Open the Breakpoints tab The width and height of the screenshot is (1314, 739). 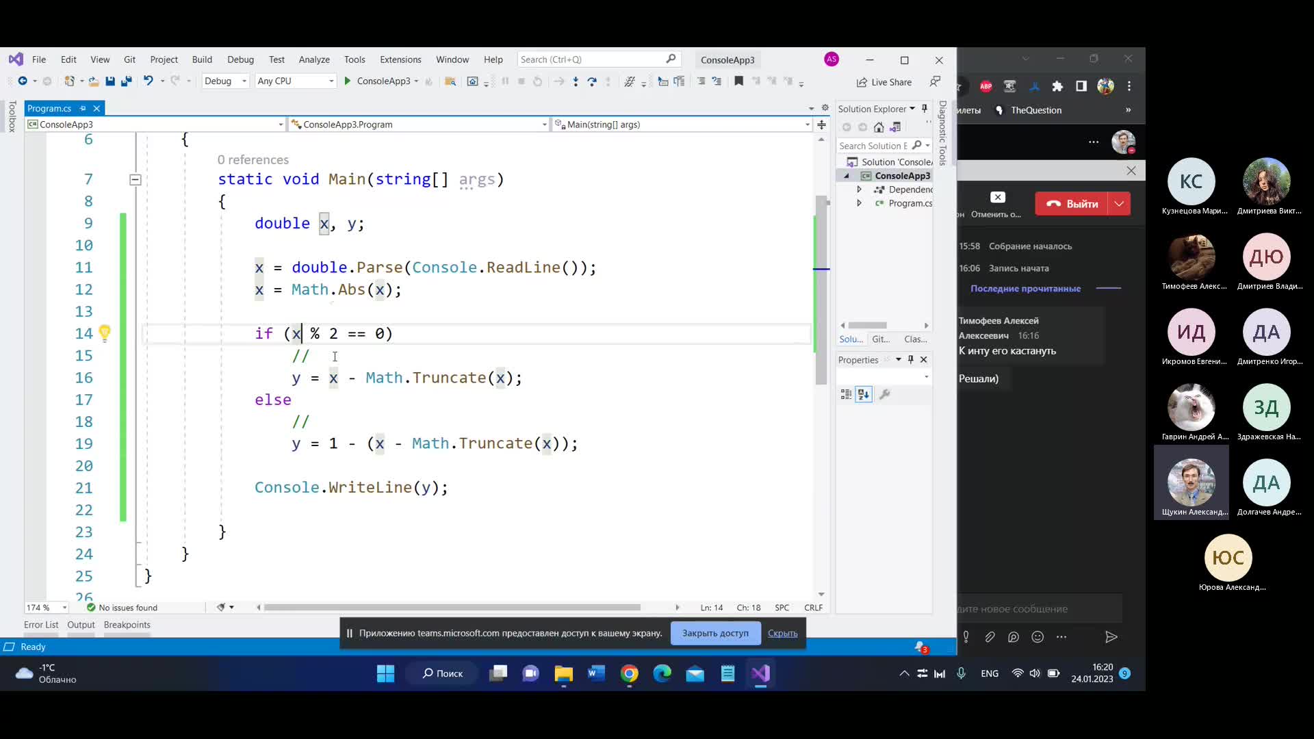[127, 625]
